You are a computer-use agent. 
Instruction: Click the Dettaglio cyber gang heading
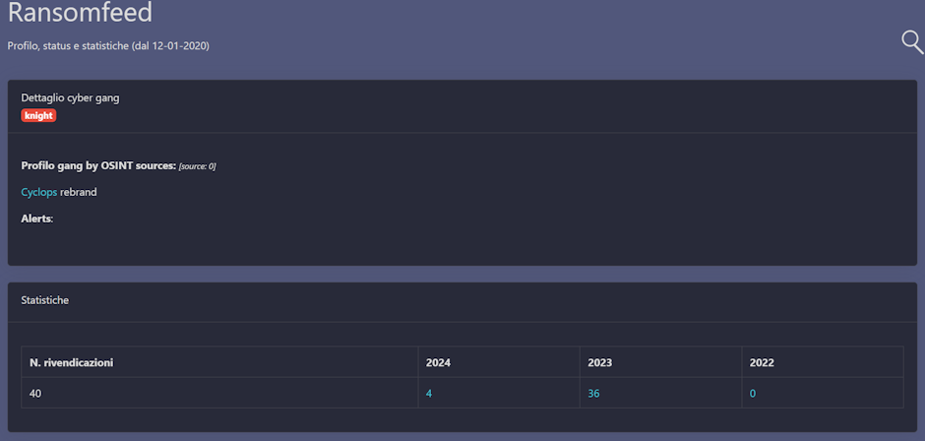pyautogui.click(x=70, y=98)
